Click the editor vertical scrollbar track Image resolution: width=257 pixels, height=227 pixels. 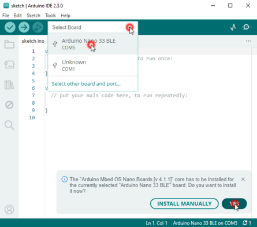coord(254,133)
